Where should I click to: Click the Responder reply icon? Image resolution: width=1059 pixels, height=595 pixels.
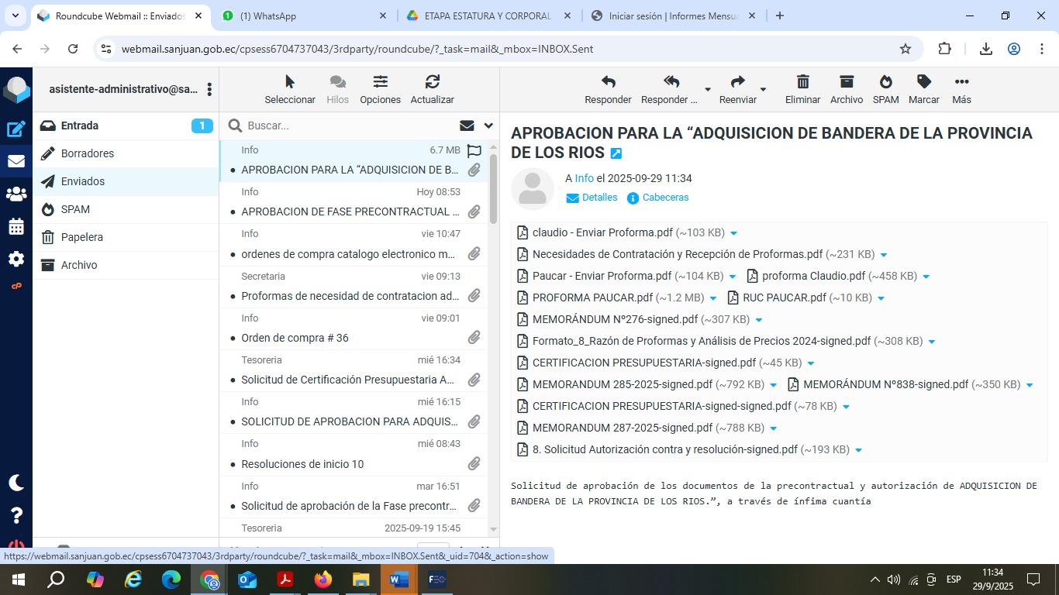click(608, 82)
